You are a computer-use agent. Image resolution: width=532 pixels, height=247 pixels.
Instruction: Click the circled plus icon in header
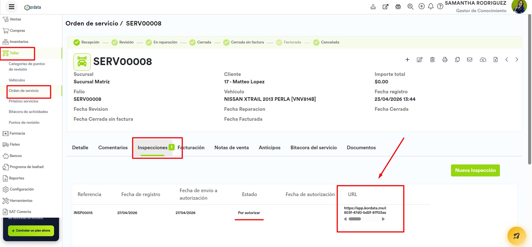coord(422,6)
